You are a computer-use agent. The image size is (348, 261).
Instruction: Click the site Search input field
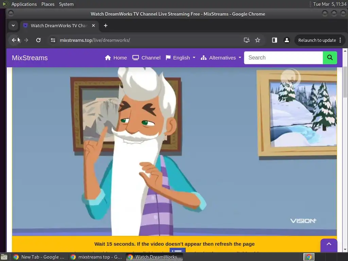click(x=283, y=58)
